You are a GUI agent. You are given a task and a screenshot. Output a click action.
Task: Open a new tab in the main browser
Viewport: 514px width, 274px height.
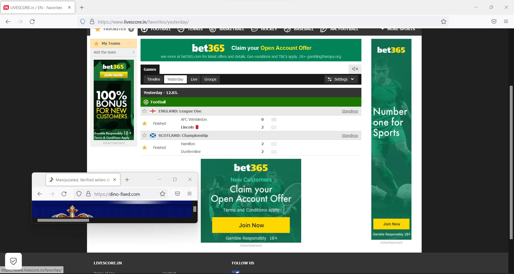82,7
